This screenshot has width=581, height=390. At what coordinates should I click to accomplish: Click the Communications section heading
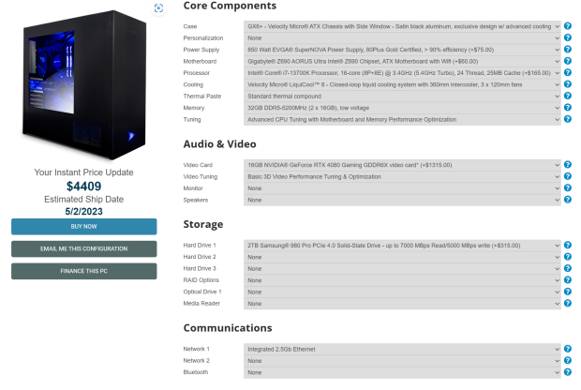click(x=228, y=328)
